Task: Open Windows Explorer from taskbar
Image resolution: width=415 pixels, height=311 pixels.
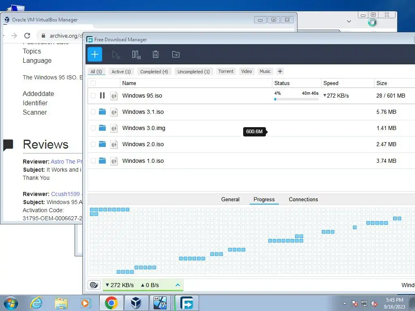Action: coord(61,303)
